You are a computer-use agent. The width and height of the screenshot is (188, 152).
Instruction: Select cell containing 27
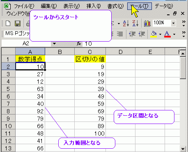30,74
